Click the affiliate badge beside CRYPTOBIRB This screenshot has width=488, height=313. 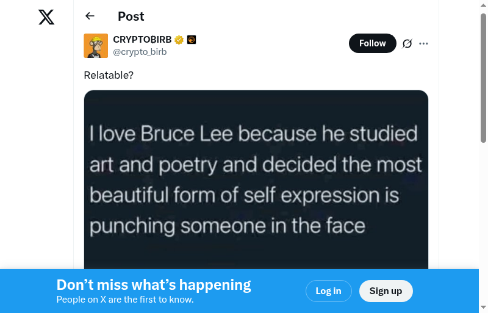coord(192,40)
